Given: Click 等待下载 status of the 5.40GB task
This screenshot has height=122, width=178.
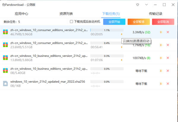Looking at the screenshot, I should [141, 71].
